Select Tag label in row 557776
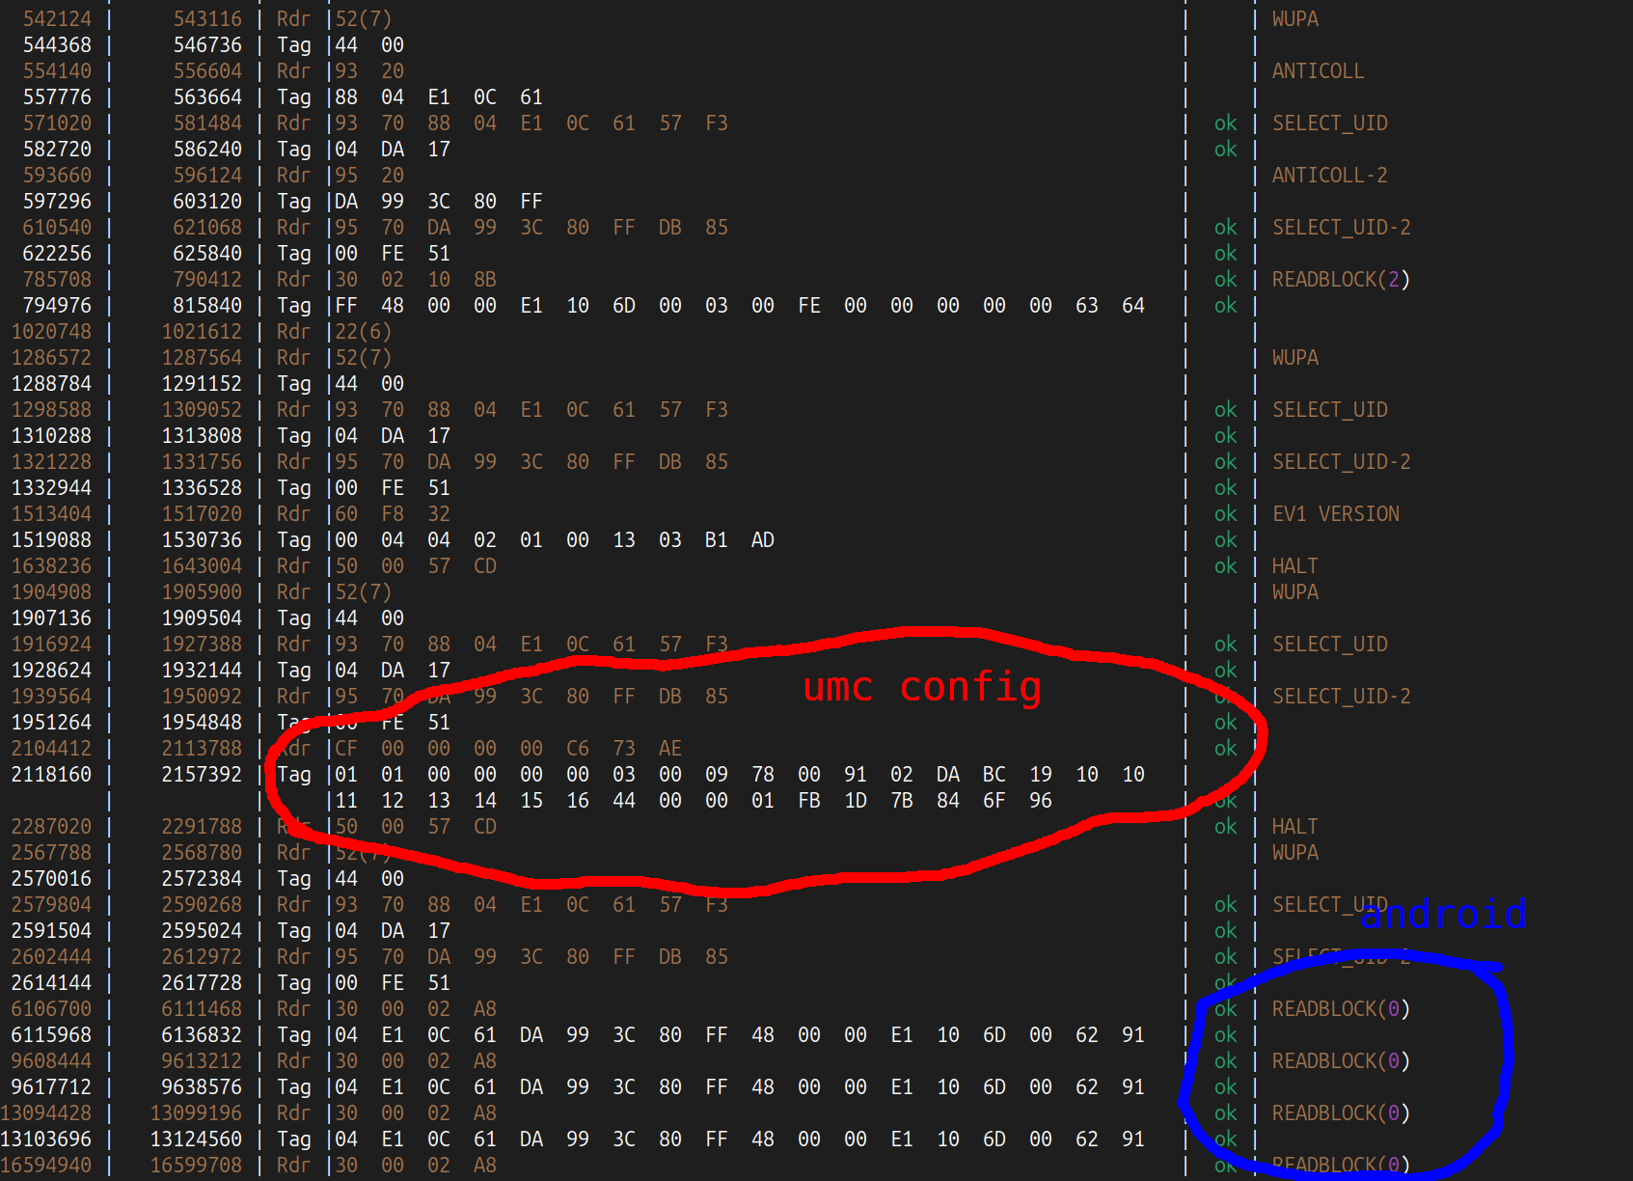Screen dimensions: 1633x1181 click(x=294, y=97)
